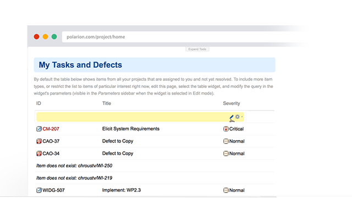Expand dropdown arrow next to gear icon
The width and height of the screenshot is (352, 198).
coord(242,117)
